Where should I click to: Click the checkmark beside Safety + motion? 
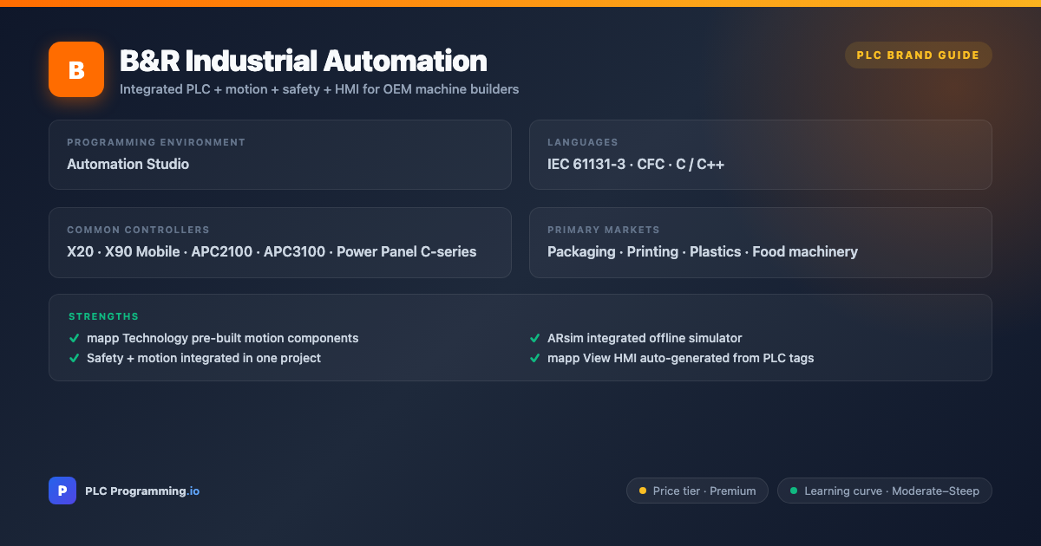pyautogui.click(x=74, y=358)
